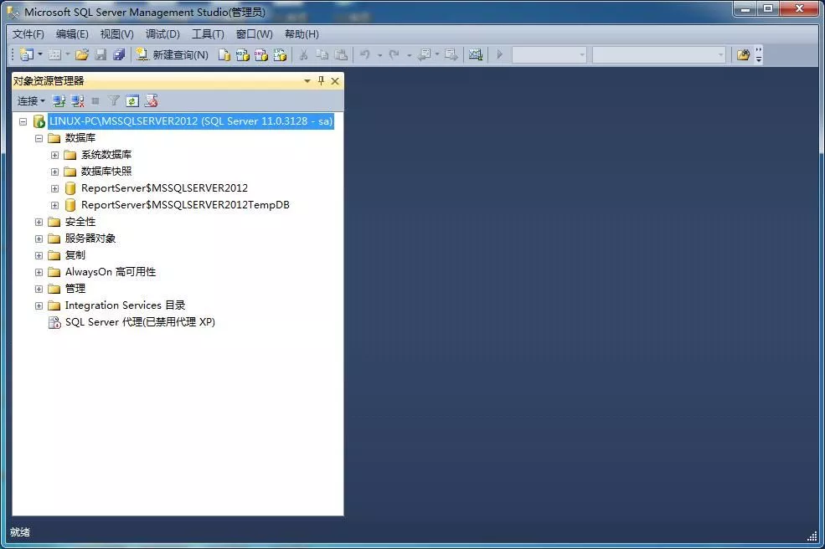825x549 pixels.
Task: Click the Redo arrow icon
Action: point(394,54)
